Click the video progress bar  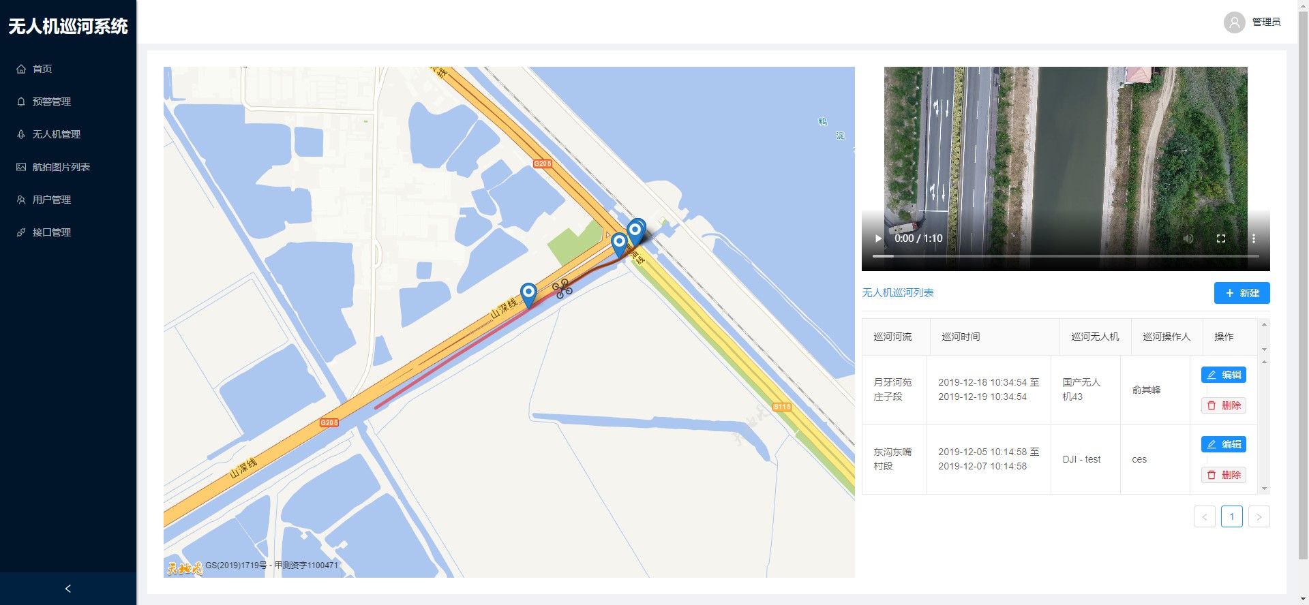coord(1065,256)
